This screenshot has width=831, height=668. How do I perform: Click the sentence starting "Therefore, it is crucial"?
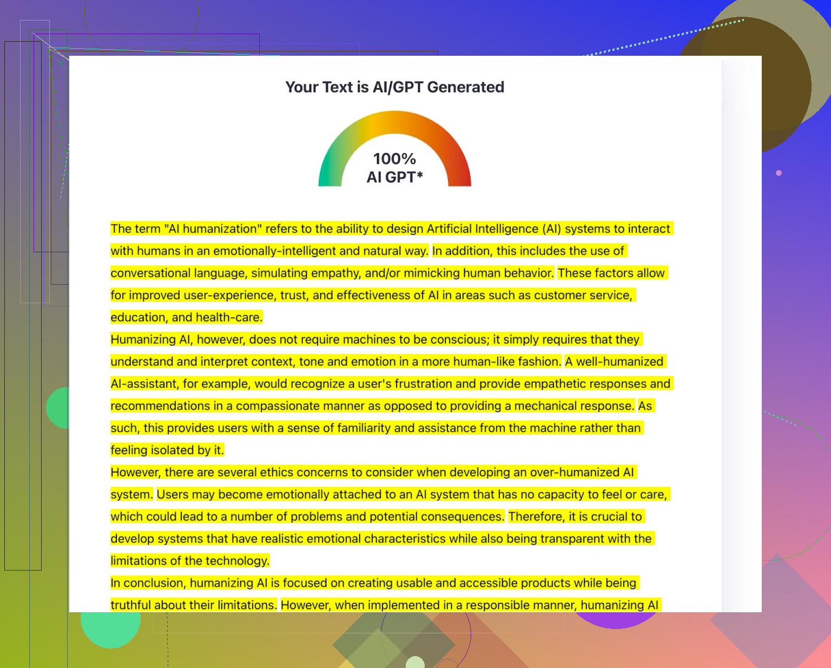tap(575, 517)
